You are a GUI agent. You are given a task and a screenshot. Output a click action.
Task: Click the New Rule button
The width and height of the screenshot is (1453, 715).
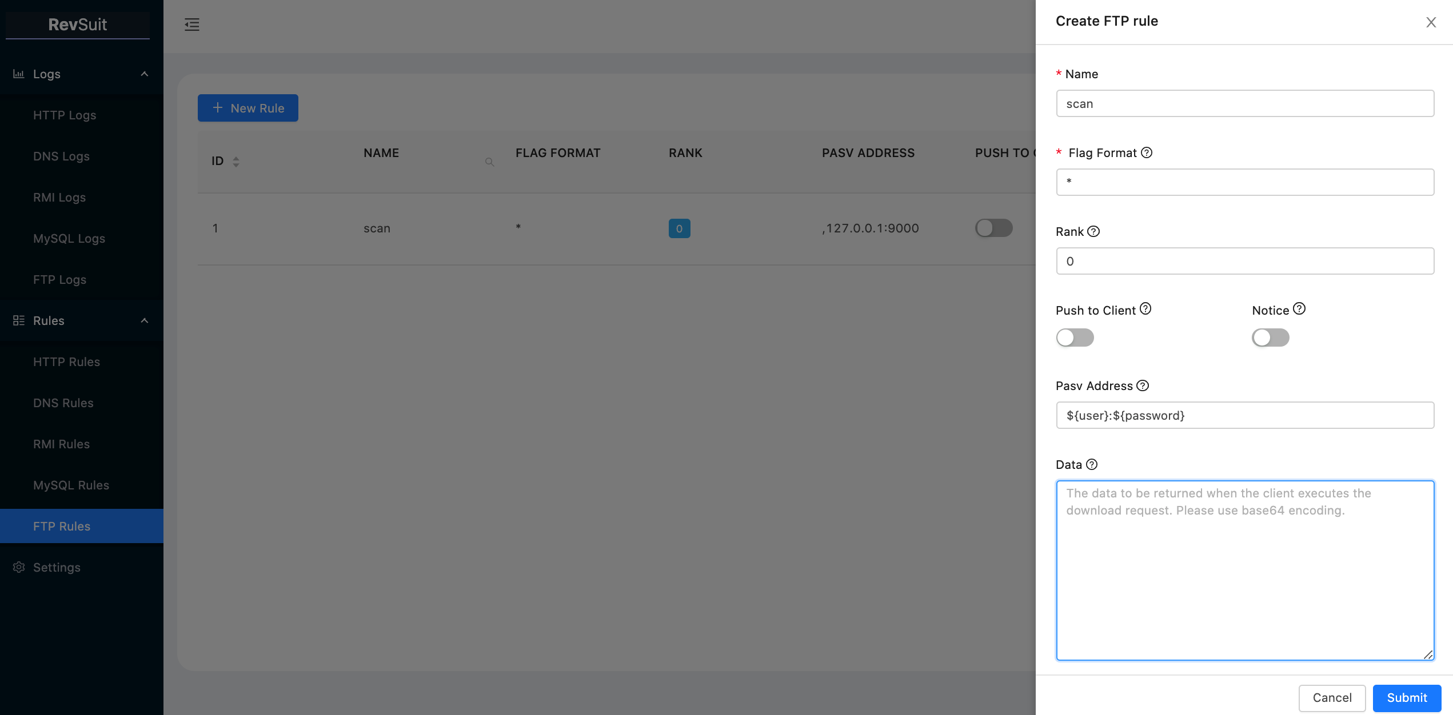coord(248,107)
